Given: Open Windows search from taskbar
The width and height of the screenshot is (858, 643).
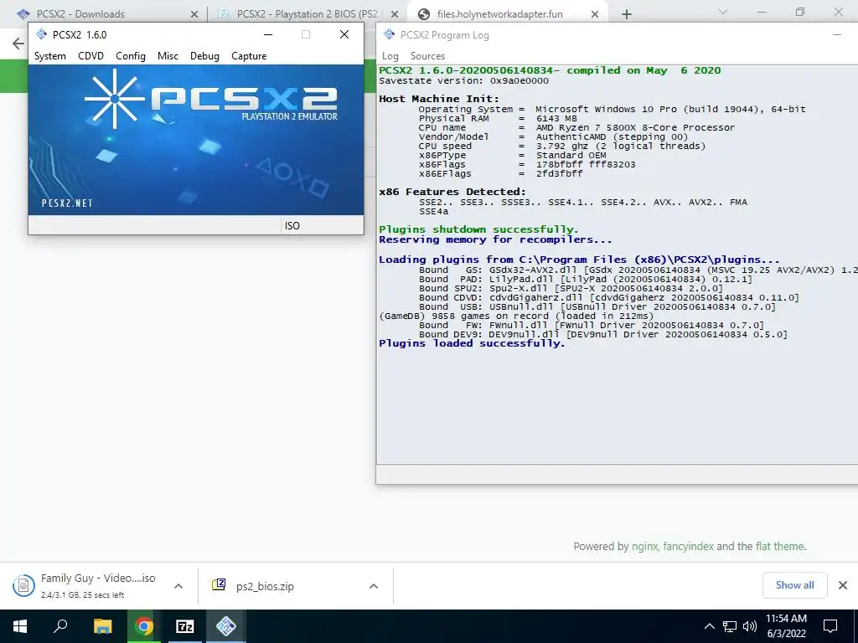Looking at the screenshot, I should [x=60, y=626].
